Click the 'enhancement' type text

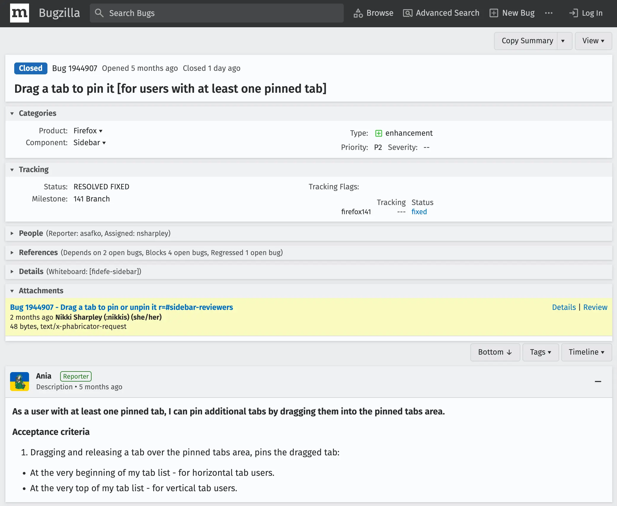(409, 133)
